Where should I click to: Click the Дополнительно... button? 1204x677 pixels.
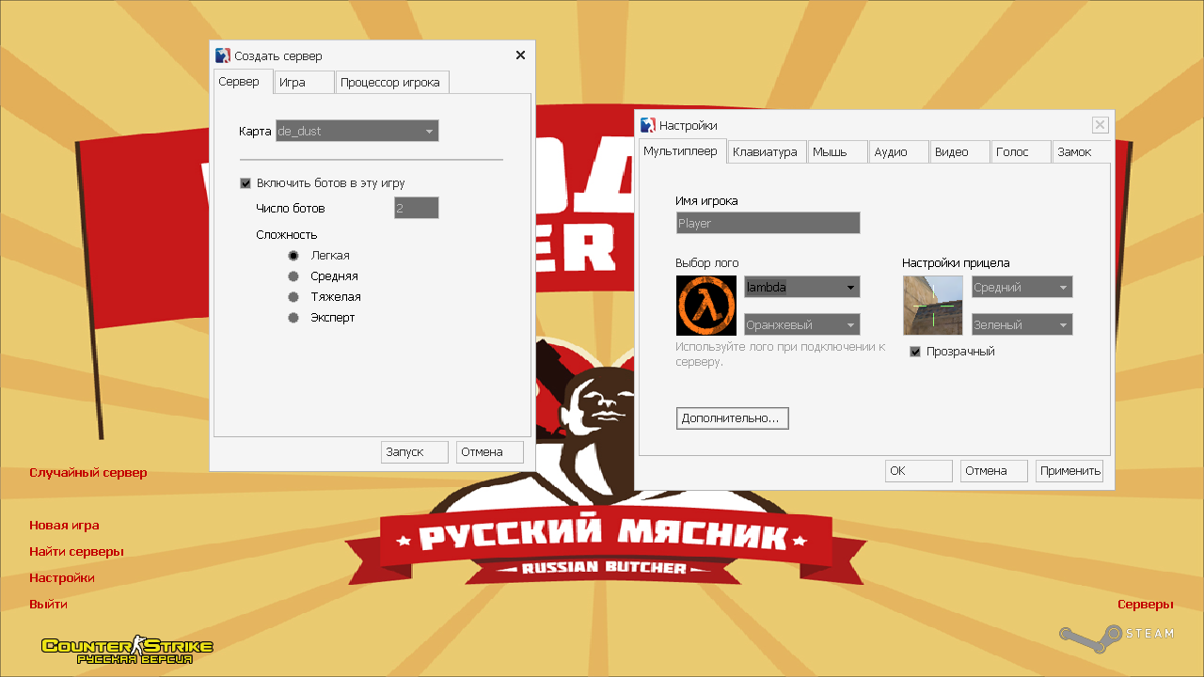point(732,418)
